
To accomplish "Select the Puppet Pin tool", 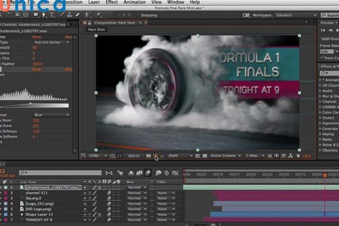I will [x=98, y=15].
